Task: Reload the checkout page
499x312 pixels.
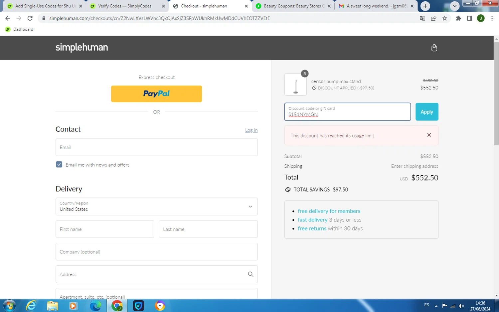Action: tap(30, 18)
